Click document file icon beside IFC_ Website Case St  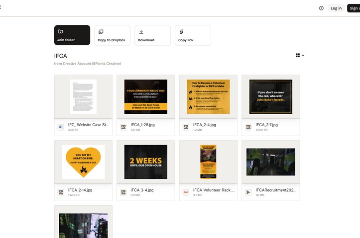pyautogui.click(x=61, y=127)
